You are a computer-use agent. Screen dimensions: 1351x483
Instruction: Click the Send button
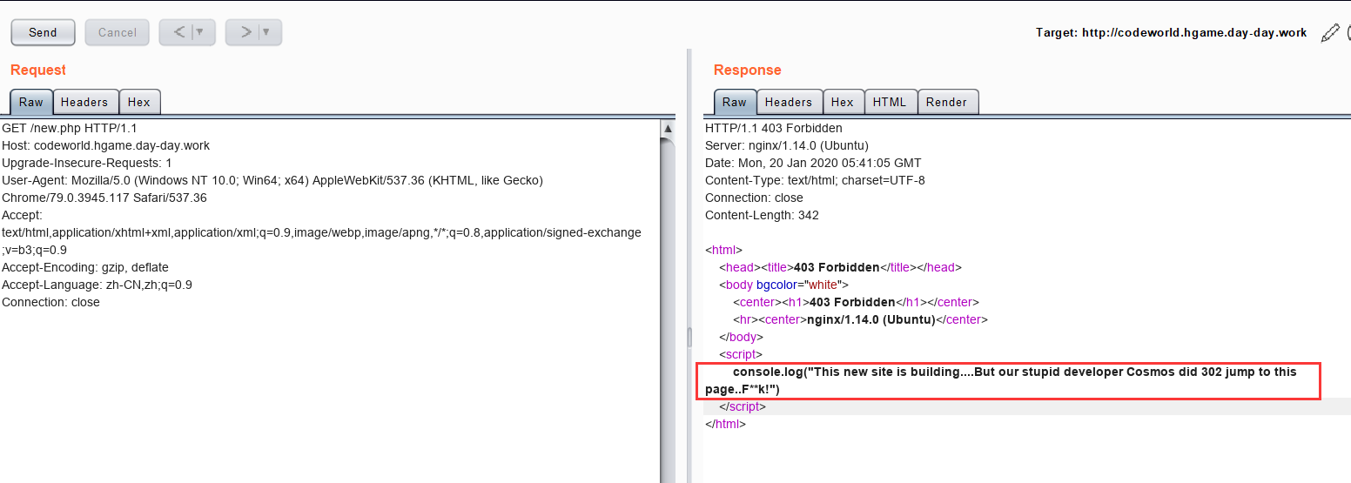click(x=43, y=32)
